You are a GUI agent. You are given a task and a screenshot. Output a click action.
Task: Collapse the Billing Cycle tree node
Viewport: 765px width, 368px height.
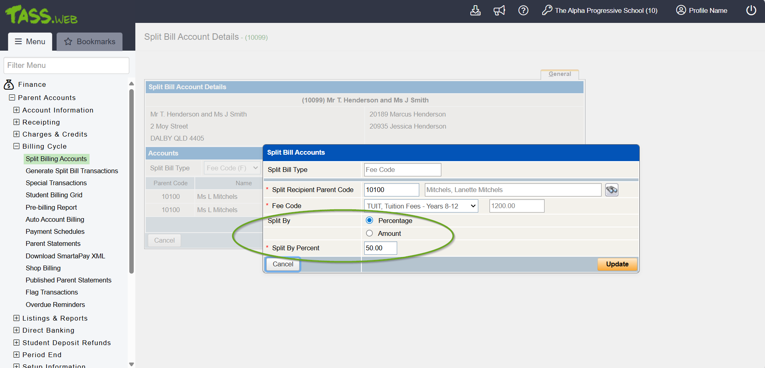[16, 146]
